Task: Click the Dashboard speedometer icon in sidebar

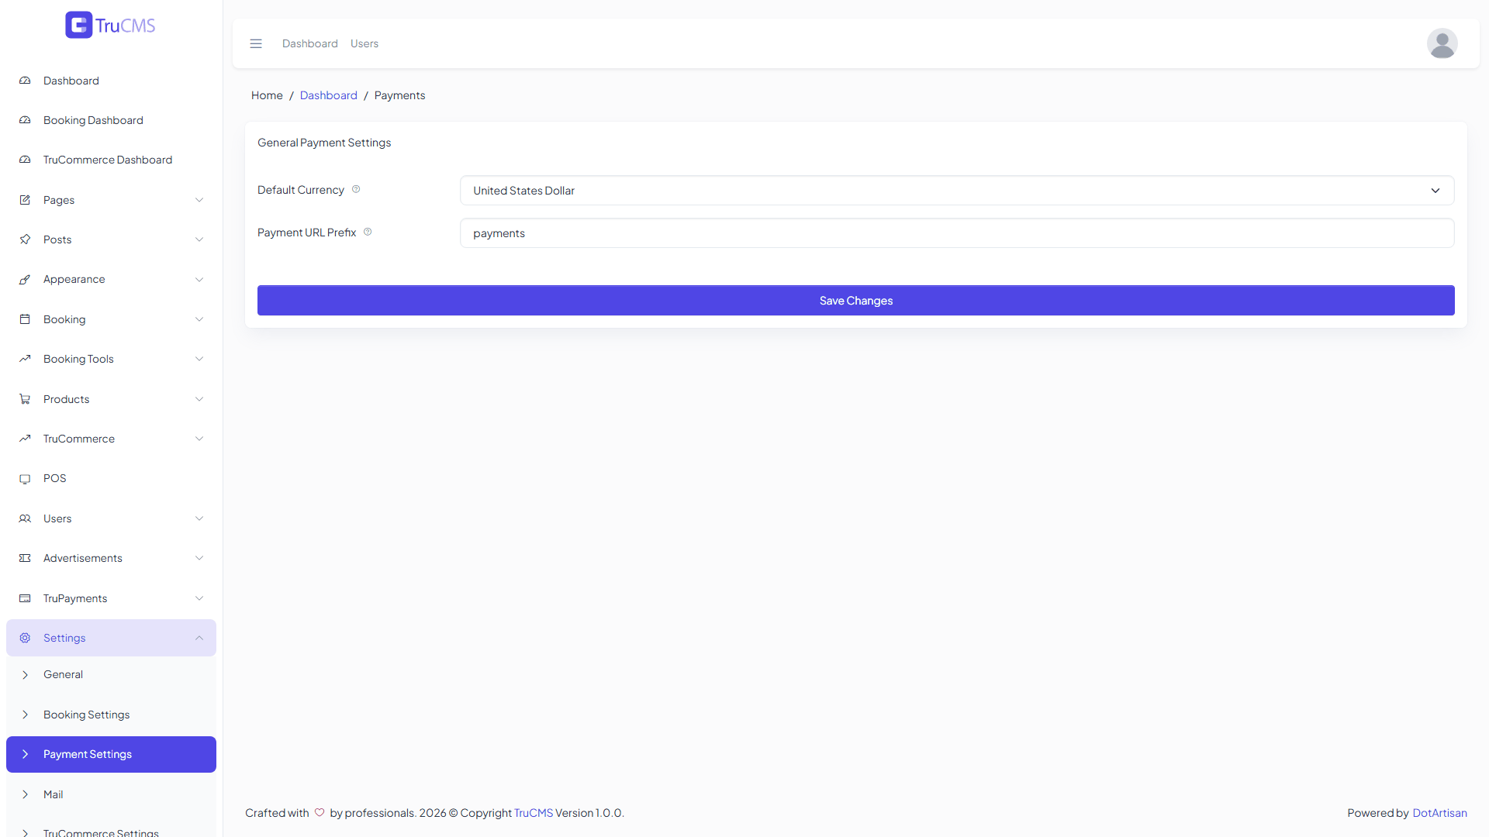Action: tap(25, 81)
